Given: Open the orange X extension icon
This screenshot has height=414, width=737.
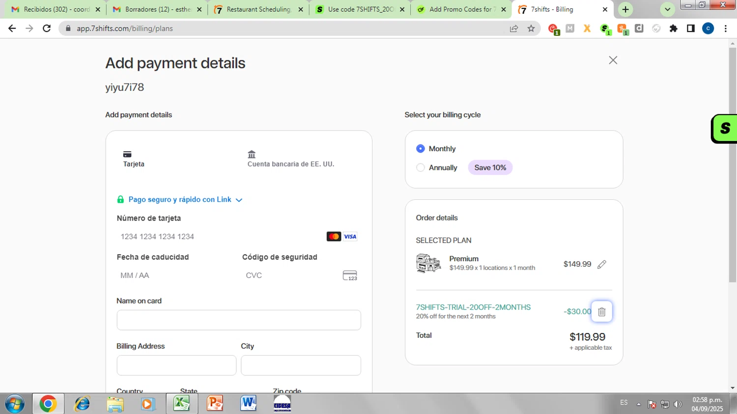Looking at the screenshot, I should 587,28.
